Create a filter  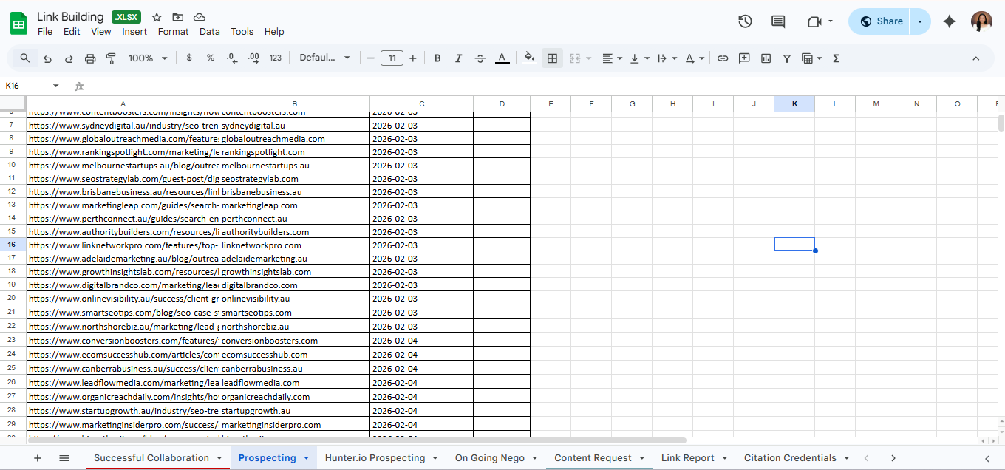787,58
